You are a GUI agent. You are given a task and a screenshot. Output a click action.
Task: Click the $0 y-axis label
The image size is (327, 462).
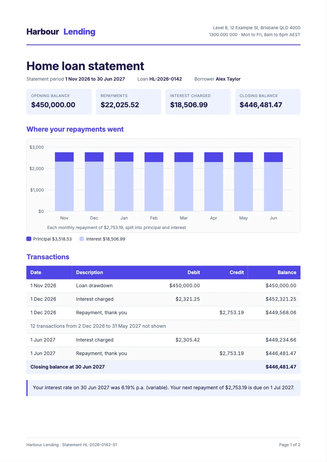(41, 211)
